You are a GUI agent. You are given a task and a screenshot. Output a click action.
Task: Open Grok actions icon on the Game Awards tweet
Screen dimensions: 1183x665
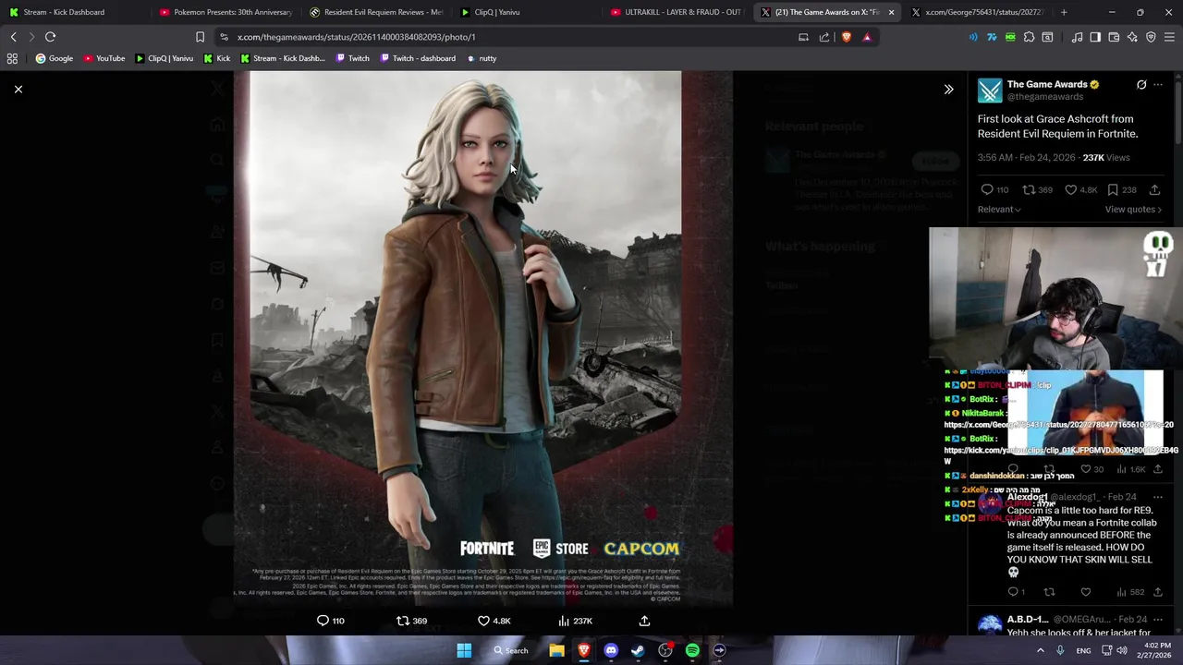pyautogui.click(x=1141, y=85)
